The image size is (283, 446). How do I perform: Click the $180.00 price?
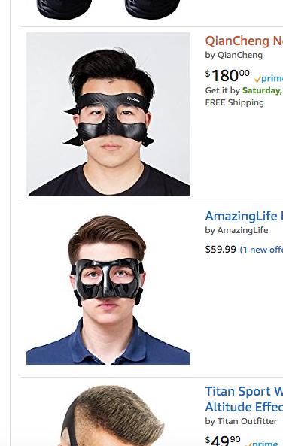click(227, 75)
